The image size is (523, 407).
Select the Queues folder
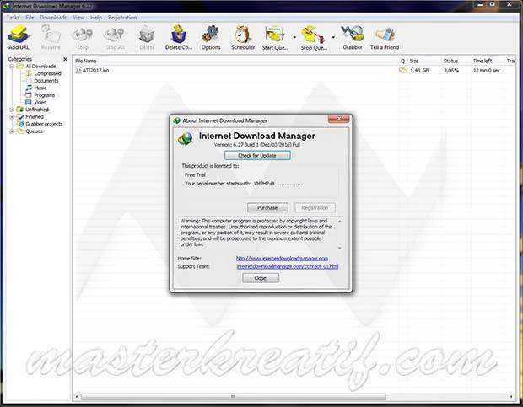34,131
